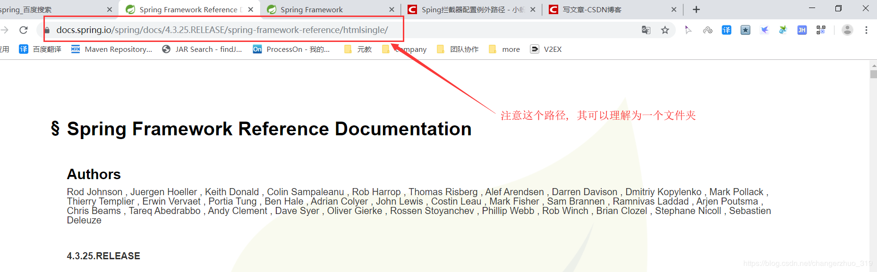The width and height of the screenshot is (877, 272).
Task: Close the 百度搜索 tab
Action: [110, 9]
